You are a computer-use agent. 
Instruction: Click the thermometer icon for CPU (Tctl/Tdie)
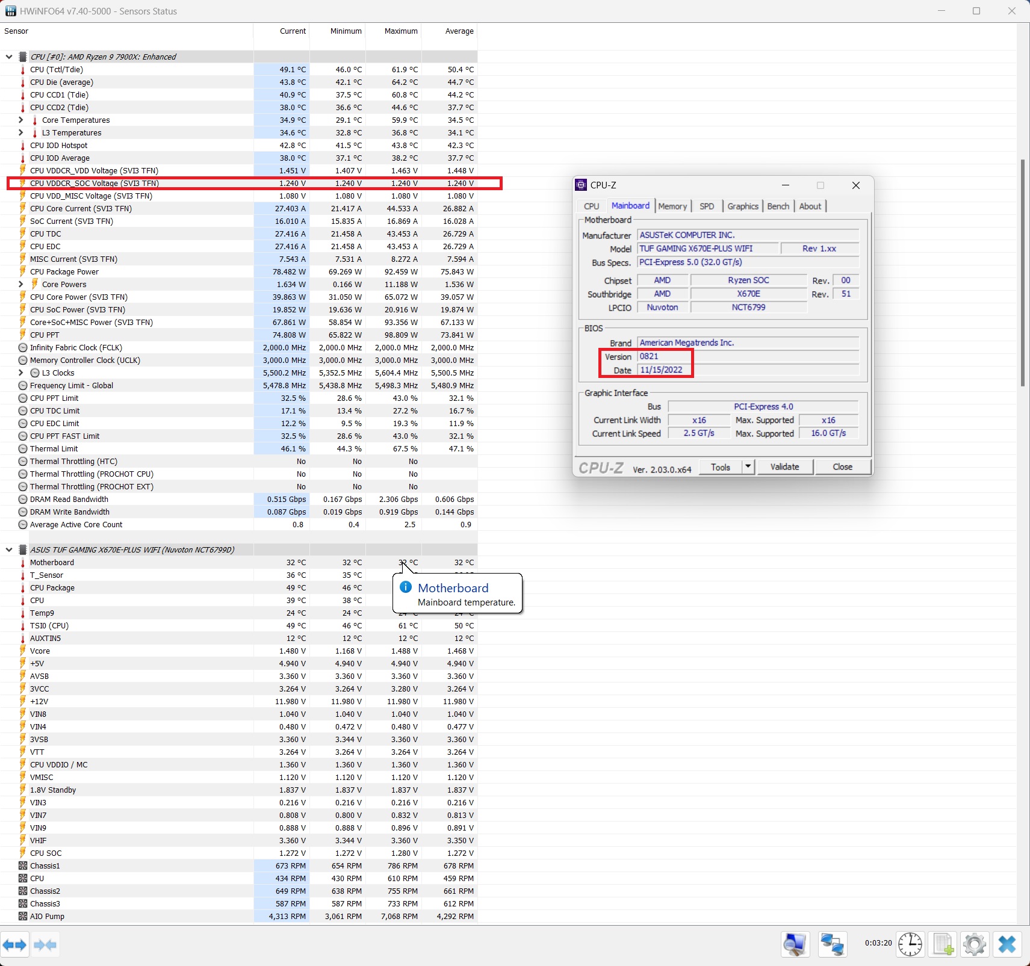click(23, 69)
